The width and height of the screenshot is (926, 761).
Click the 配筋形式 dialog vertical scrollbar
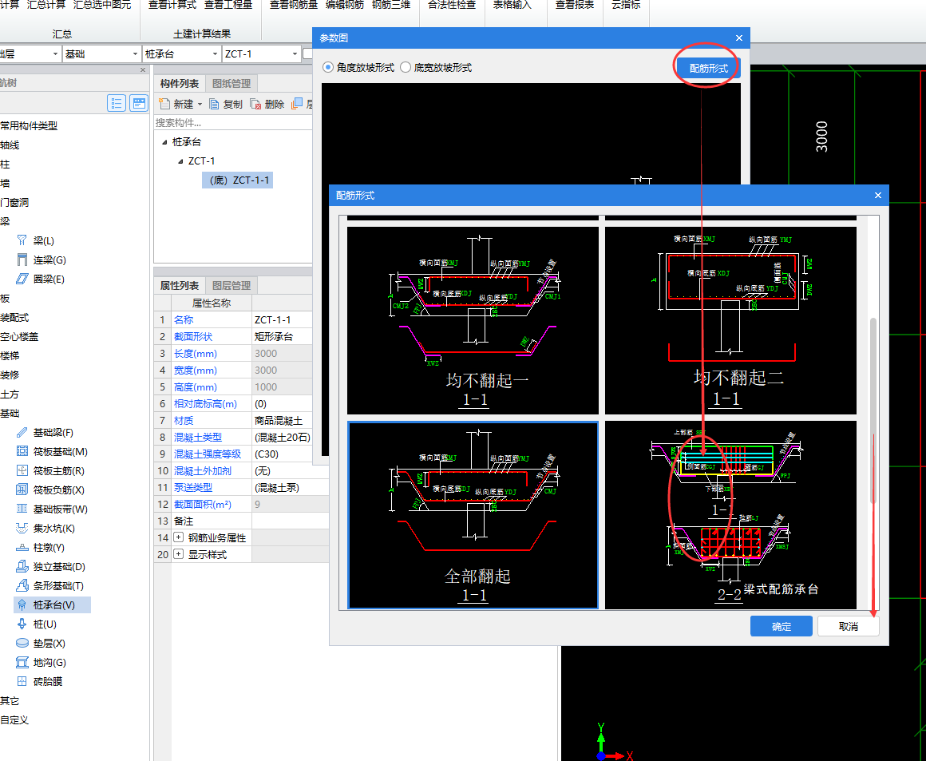coord(873,412)
